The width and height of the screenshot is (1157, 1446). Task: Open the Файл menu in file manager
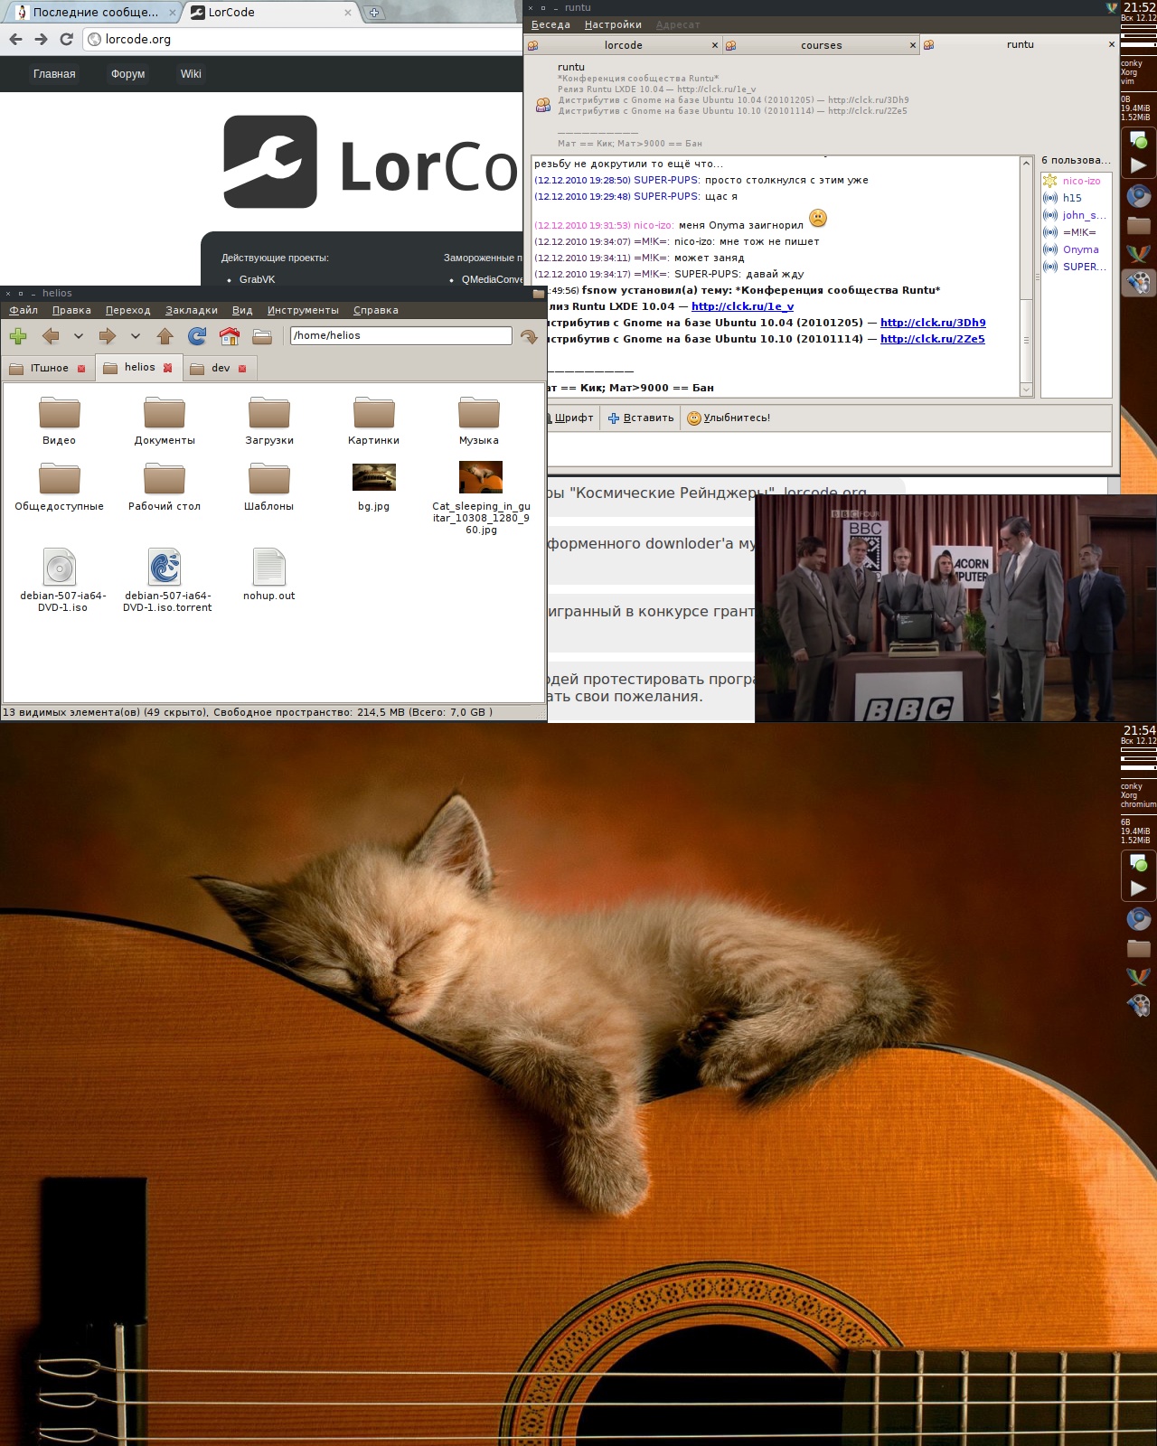point(24,310)
